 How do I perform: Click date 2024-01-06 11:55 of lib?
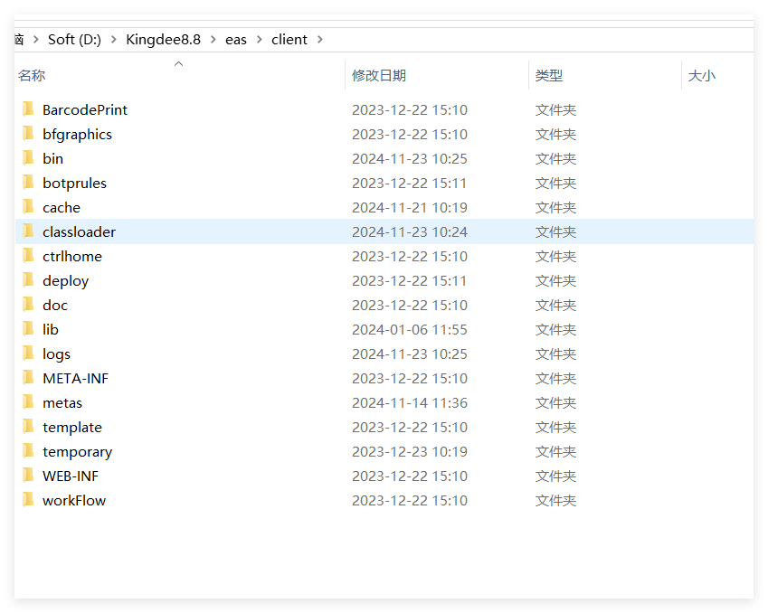(410, 329)
